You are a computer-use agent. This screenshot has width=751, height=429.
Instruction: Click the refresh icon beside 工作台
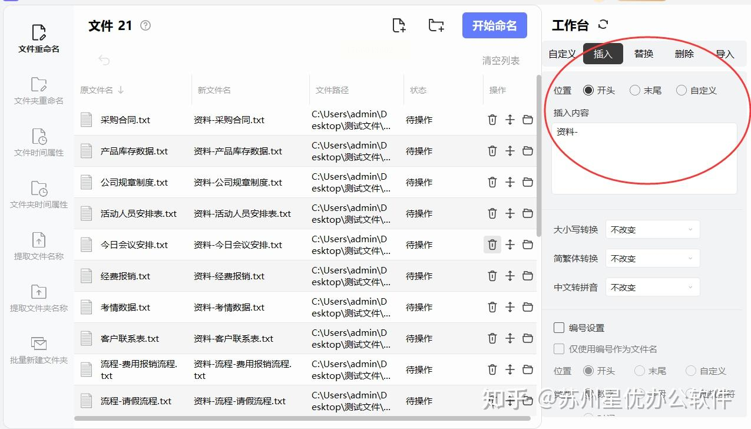[603, 25]
